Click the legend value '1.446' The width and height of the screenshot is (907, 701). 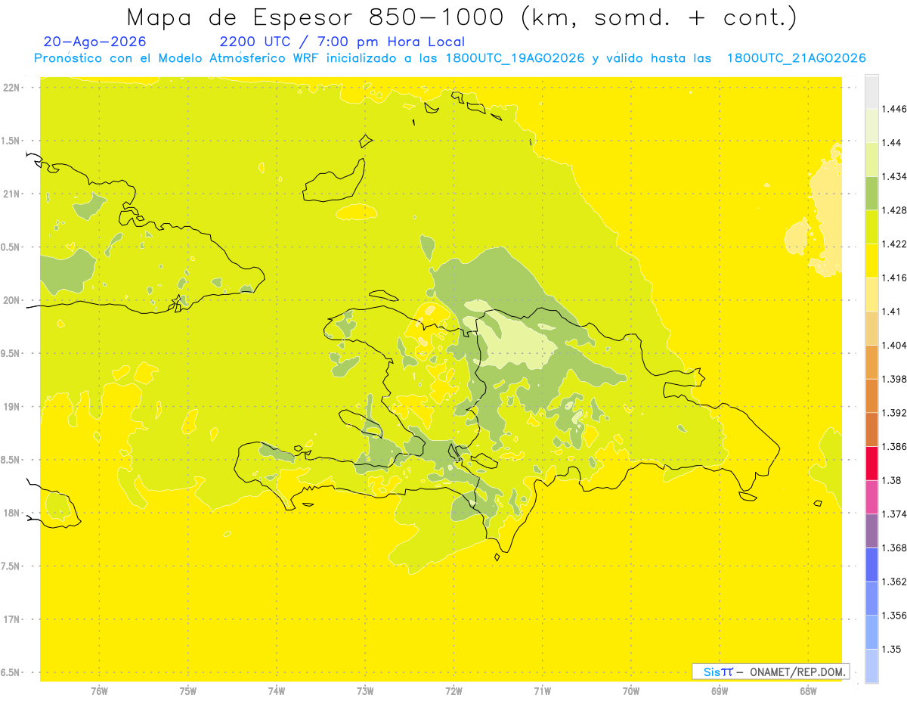pos(894,109)
